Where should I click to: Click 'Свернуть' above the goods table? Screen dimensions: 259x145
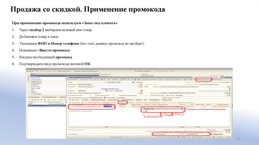pos(157,103)
